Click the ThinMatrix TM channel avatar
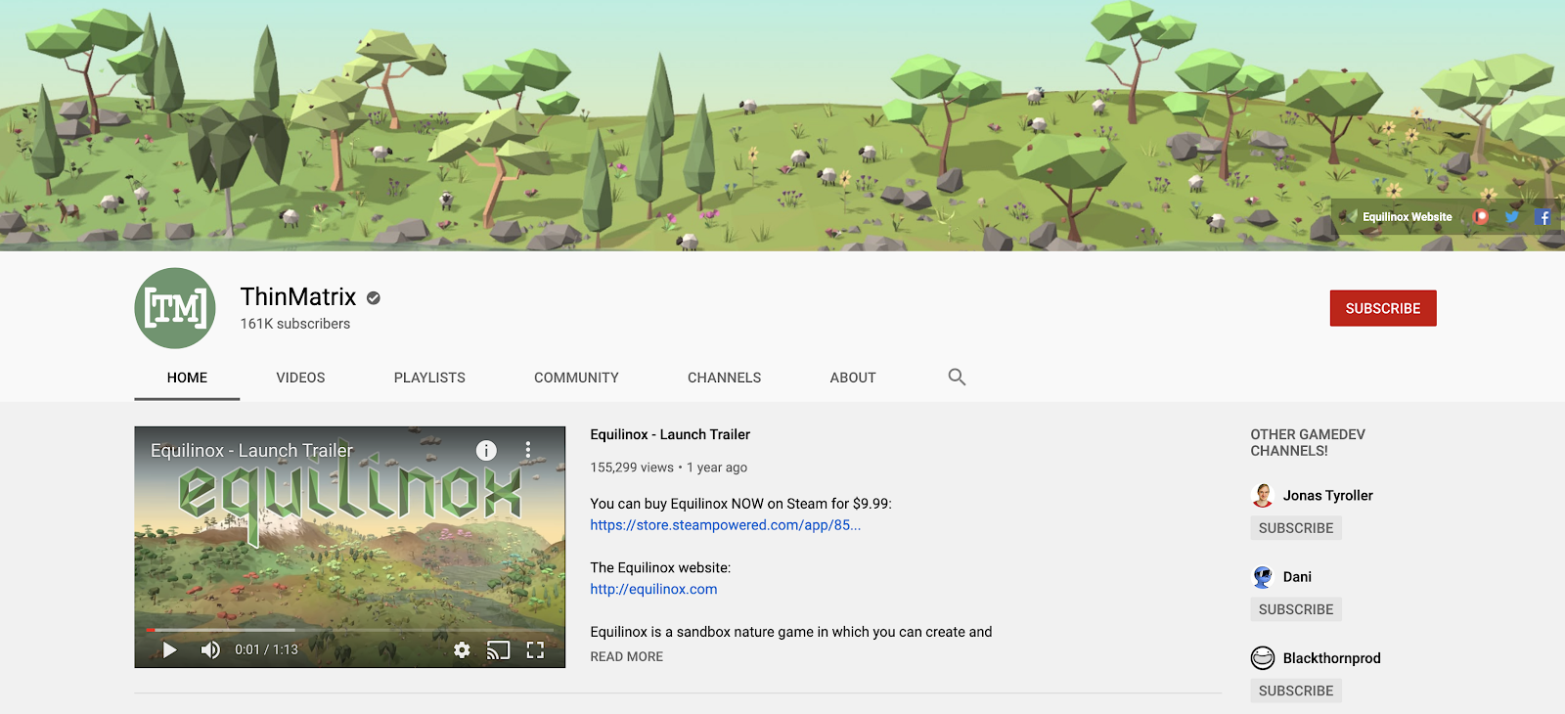Screen dimensions: 1565x714 [x=175, y=308]
